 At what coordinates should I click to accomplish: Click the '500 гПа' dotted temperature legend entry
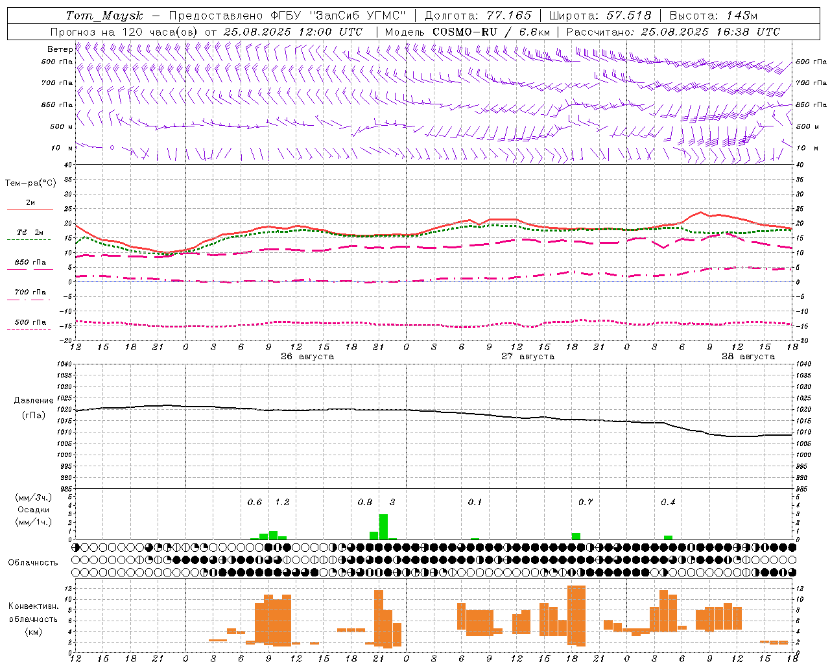[30, 325]
